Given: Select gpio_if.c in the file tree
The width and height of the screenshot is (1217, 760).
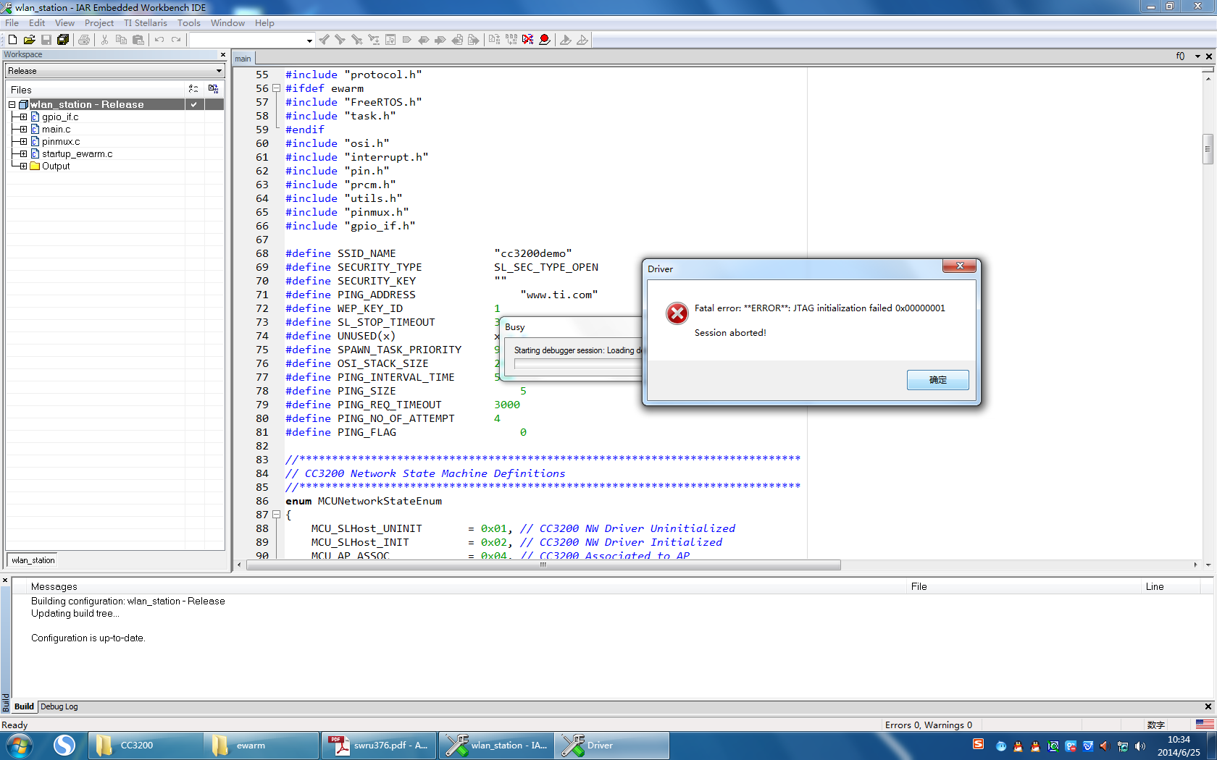Looking at the screenshot, I should coord(60,117).
